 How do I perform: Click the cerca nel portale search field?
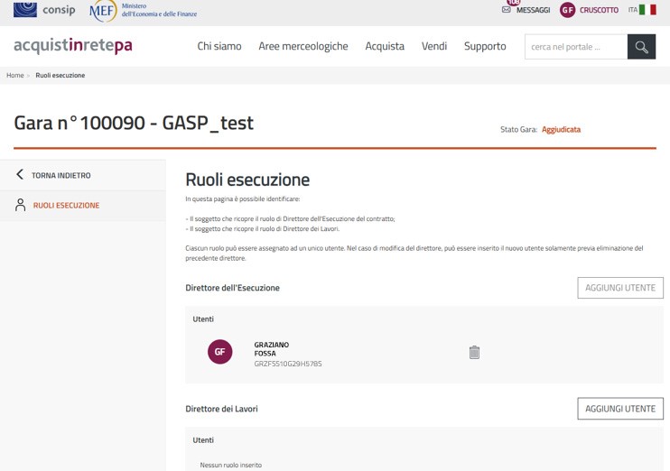575,47
